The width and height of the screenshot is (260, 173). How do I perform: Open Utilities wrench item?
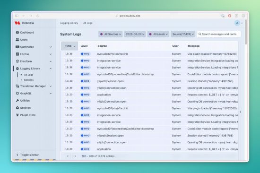[x=23, y=101]
